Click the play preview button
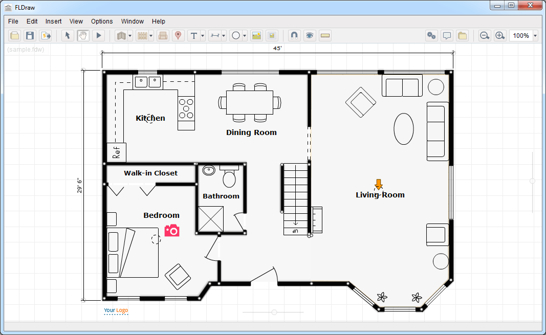The height and width of the screenshot is (335, 546). (99, 35)
